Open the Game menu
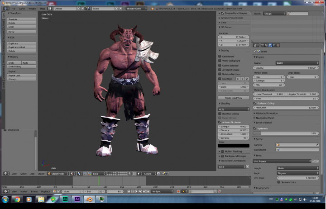Screen dimensions: 326x209 tap(22, 9)
